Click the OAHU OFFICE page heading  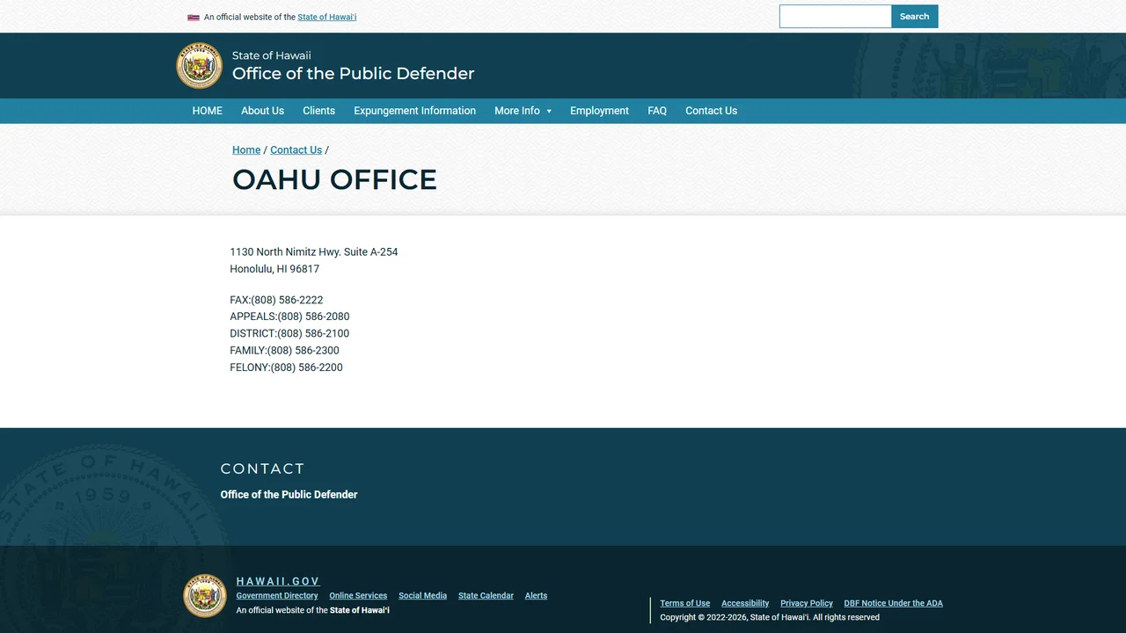point(334,179)
